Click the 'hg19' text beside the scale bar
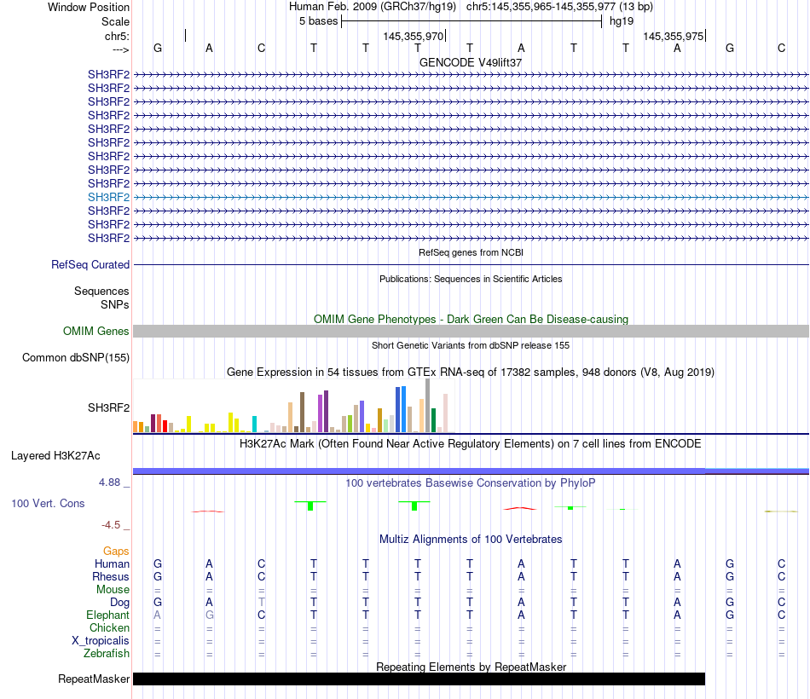Viewport: 810px width, 699px height. tap(622, 21)
